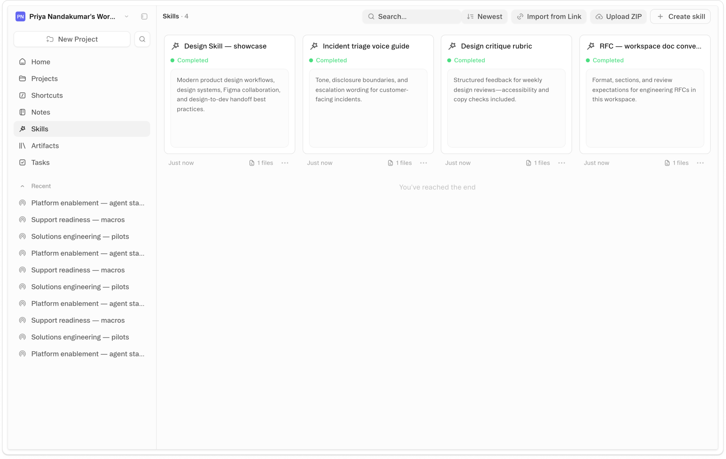Open the Tasks section

(x=40, y=163)
